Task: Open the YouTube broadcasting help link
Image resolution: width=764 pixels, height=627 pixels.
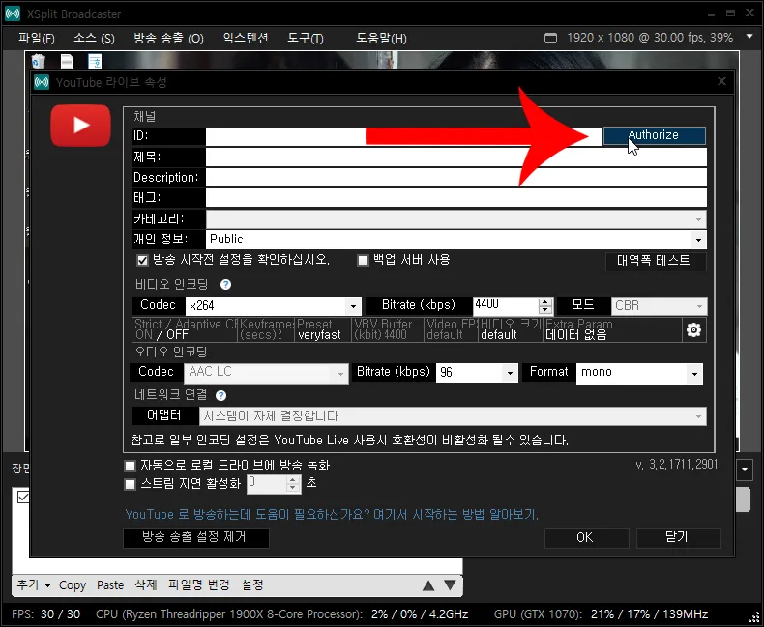Action: (332, 515)
